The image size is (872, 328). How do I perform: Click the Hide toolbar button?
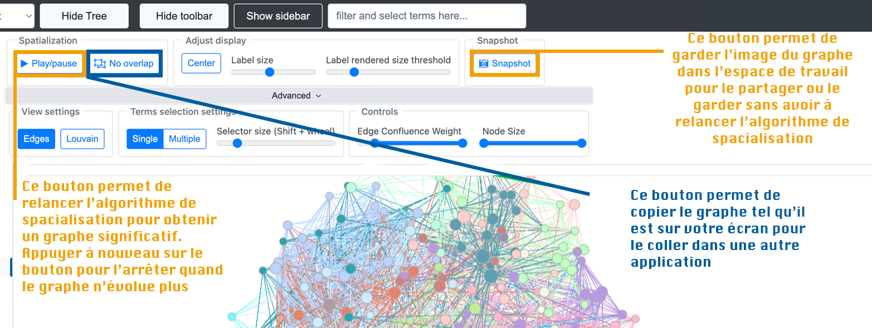(x=184, y=16)
